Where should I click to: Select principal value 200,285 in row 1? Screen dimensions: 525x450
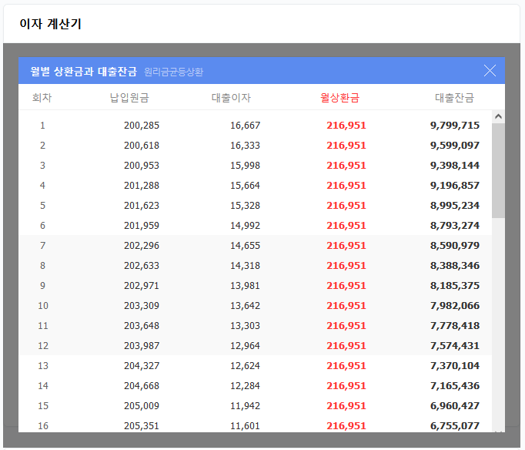click(142, 126)
